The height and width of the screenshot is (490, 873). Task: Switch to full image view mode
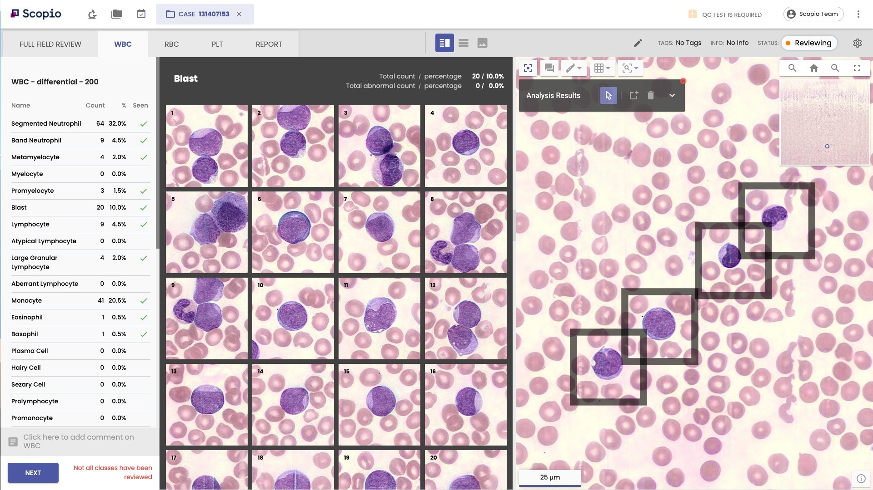pos(483,43)
